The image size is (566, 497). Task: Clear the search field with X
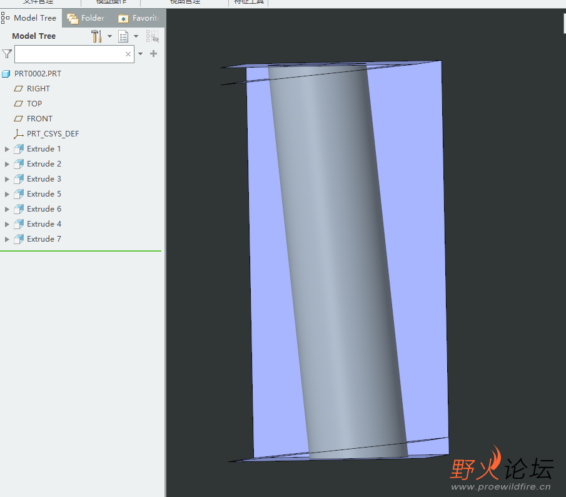point(128,54)
